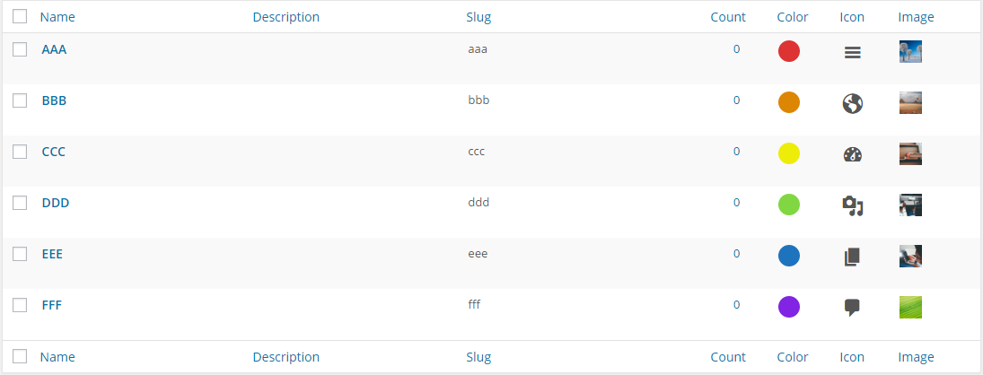This screenshot has width=983, height=375.
Task: Open the FFF term name link
Action: click(51, 305)
